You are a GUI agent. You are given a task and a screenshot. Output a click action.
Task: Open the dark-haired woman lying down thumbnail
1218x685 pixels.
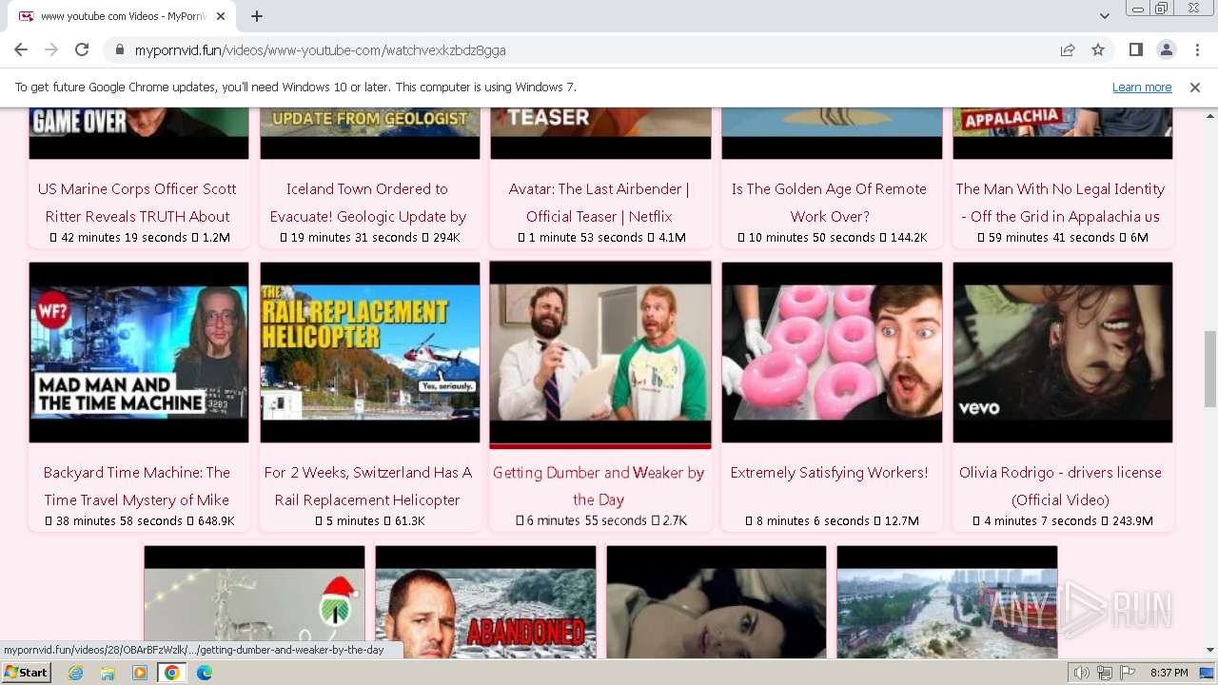(717, 602)
